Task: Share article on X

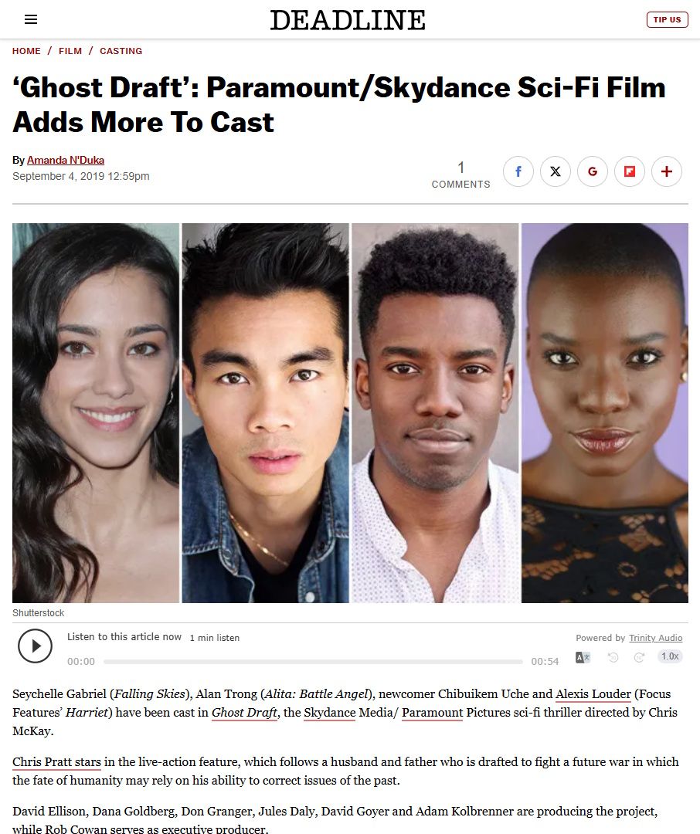Action: [556, 171]
